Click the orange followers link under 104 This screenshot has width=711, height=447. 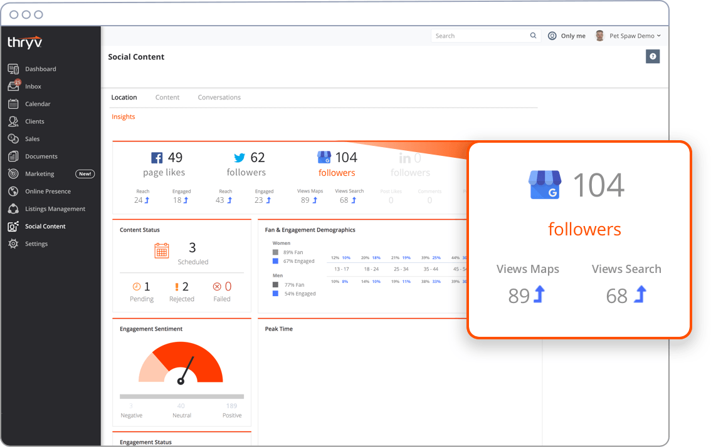[337, 173]
